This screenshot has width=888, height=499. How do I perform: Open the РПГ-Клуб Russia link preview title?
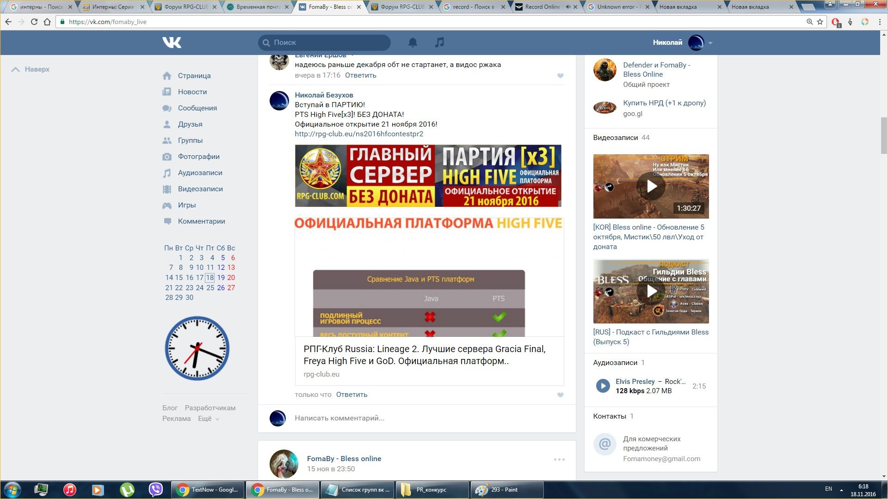pyautogui.click(x=425, y=355)
